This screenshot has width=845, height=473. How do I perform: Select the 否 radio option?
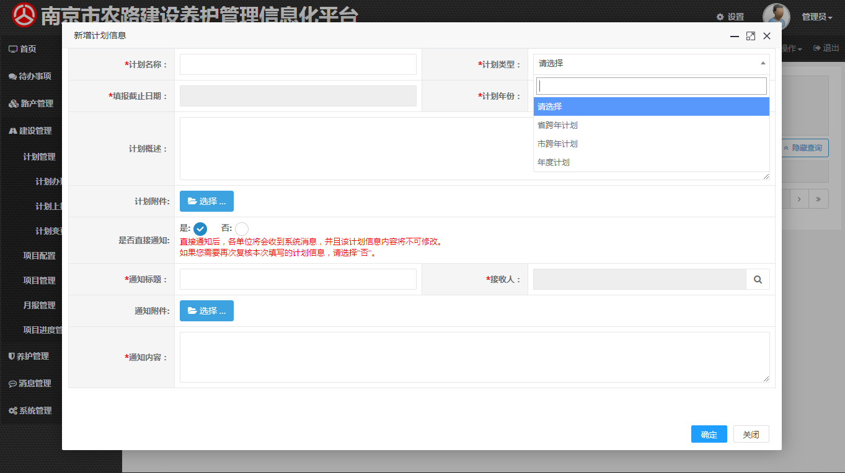(242, 228)
